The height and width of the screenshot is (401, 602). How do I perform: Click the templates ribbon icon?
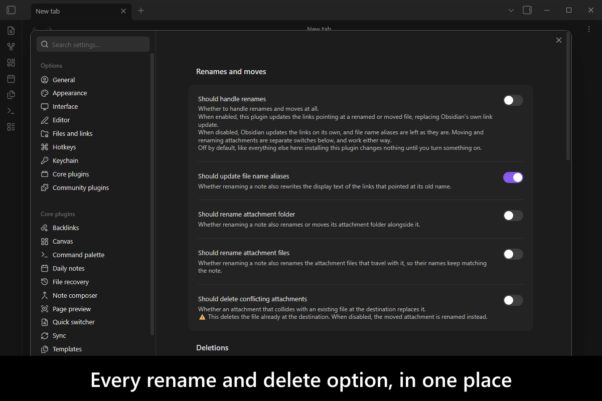click(x=11, y=95)
